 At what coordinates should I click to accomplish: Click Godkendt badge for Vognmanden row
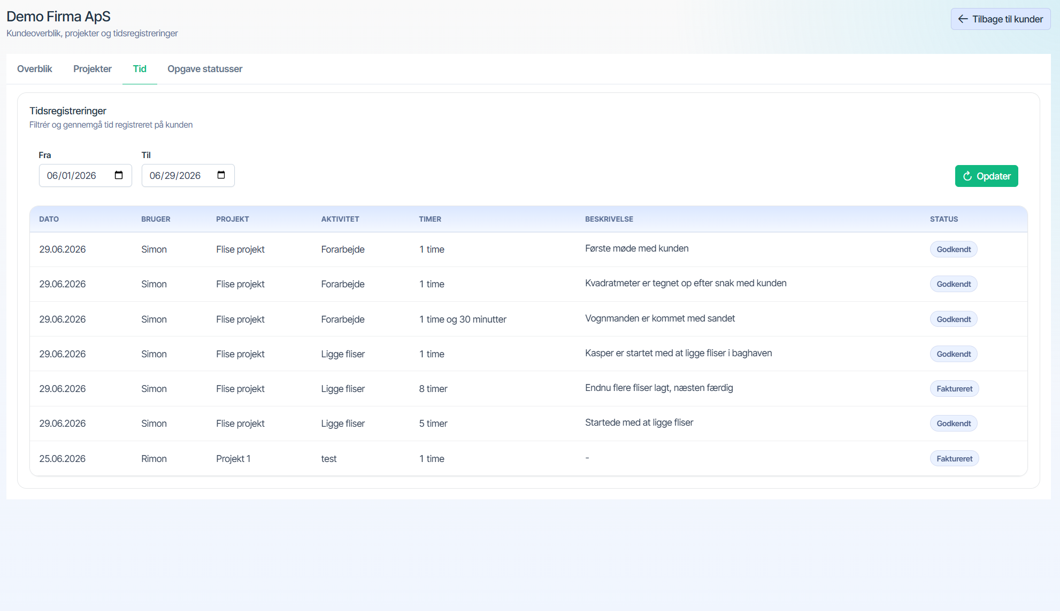coord(954,319)
